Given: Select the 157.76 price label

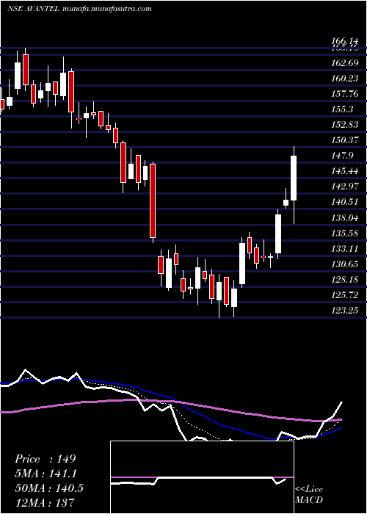Looking at the screenshot, I should (345, 94).
